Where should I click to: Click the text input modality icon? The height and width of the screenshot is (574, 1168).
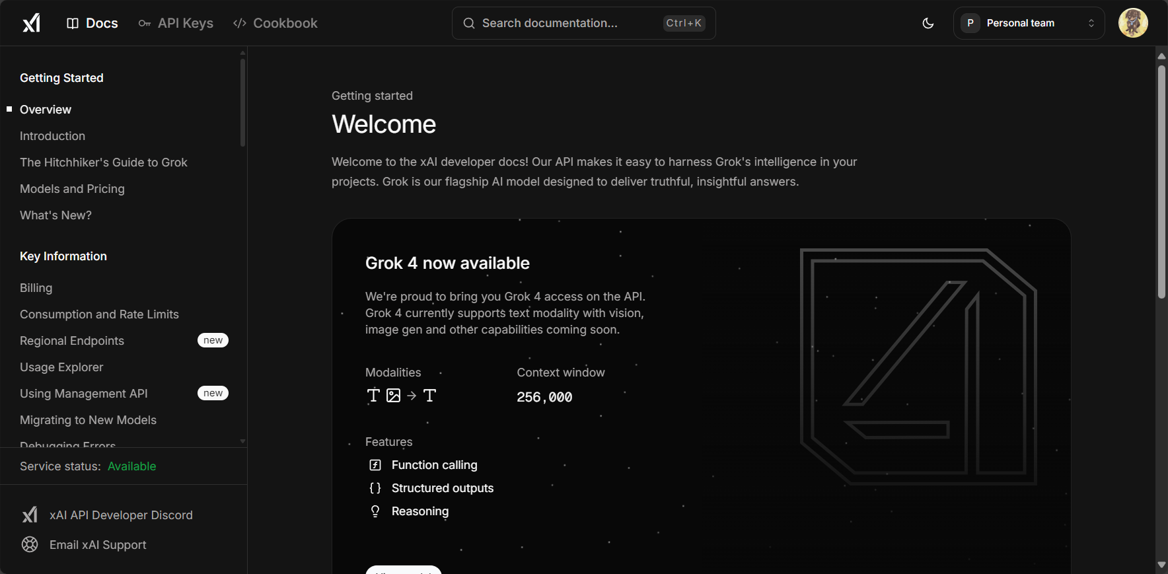373,396
